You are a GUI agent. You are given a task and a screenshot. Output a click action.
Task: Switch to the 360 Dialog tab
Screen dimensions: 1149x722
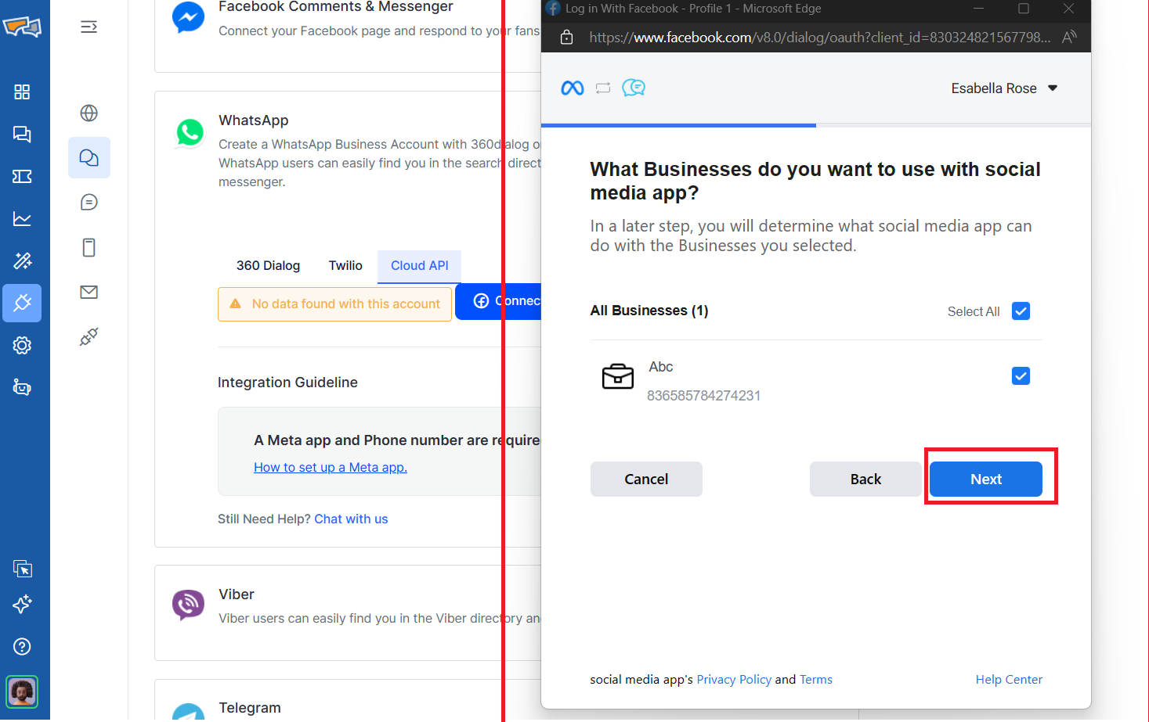268,266
